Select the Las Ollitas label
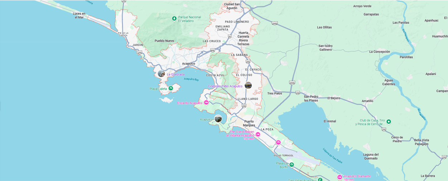The height and width of the screenshot is (181, 448). 324,27
